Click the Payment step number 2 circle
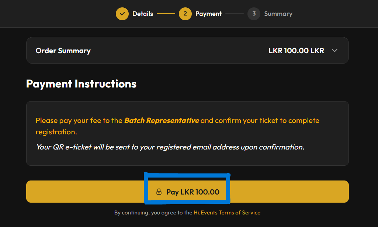Image resolution: width=378 pixels, height=227 pixels. [185, 14]
